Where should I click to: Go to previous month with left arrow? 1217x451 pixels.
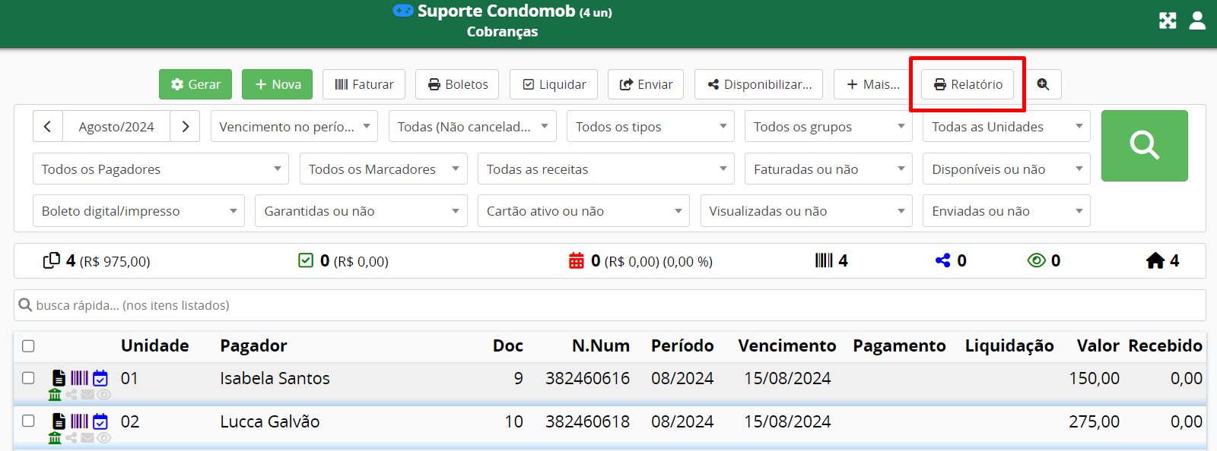tap(47, 127)
